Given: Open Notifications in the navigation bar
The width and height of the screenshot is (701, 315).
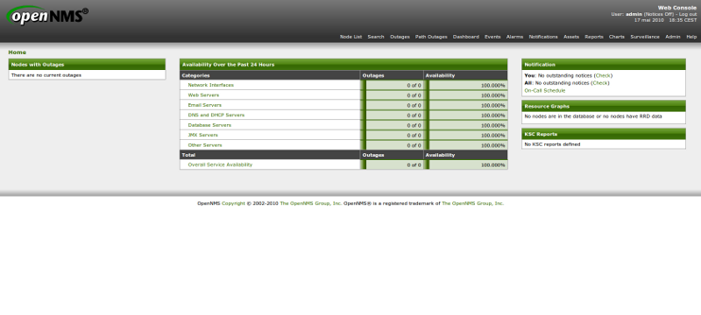Looking at the screenshot, I should click(543, 37).
